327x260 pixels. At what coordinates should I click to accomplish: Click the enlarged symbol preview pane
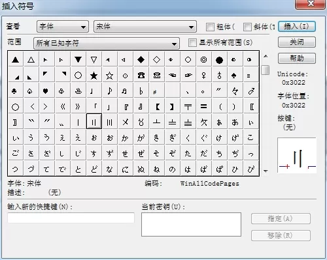297,155
